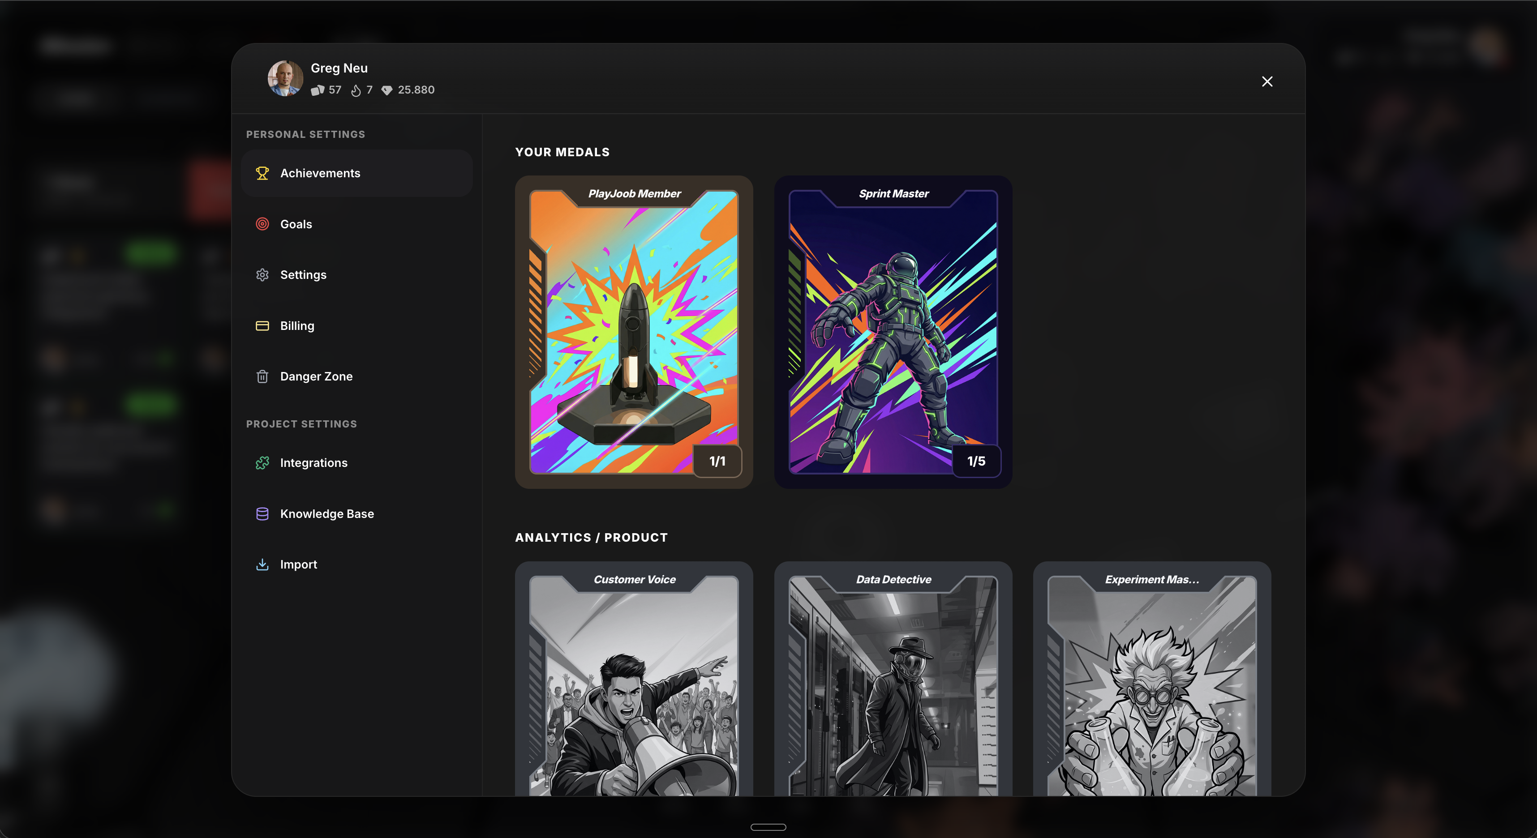Open Knowledge Base via the database icon
Viewport: 1537px width, 838px height.
[262, 513]
